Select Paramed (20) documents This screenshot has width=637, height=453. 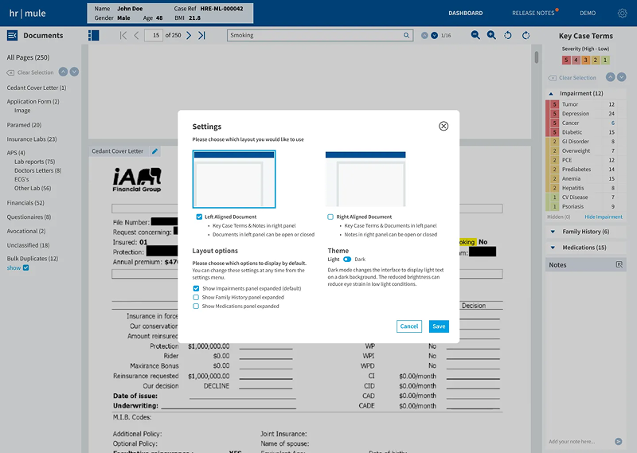point(24,125)
